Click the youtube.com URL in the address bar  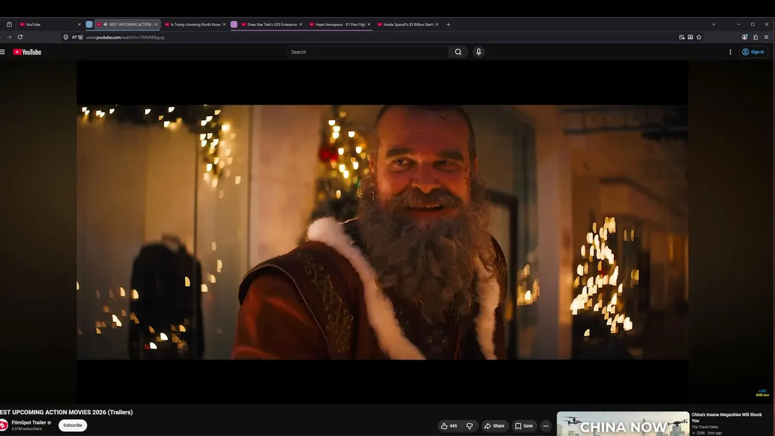coord(125,38)
